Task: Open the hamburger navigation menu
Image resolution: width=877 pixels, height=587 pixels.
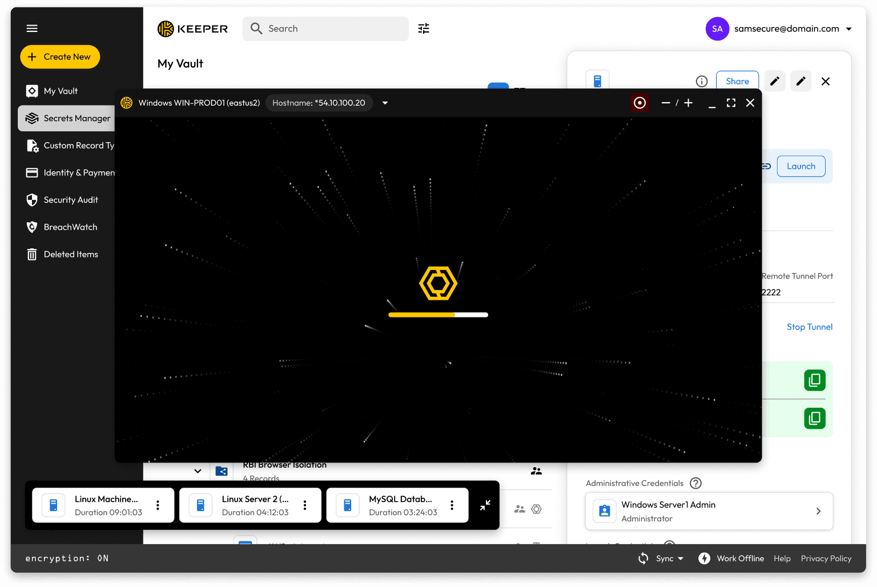Action: 32,29
